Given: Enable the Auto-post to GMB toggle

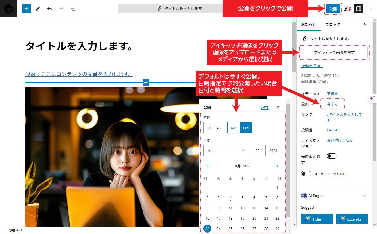Looking at the screenshot, I should point(306,173).
